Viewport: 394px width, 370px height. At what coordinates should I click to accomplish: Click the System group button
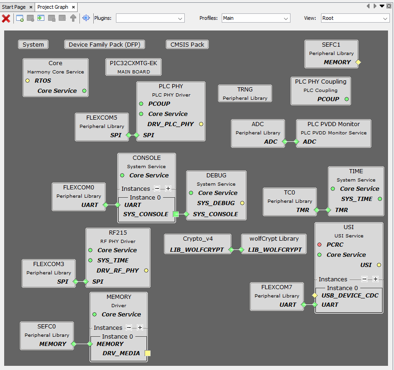(33, 45)
